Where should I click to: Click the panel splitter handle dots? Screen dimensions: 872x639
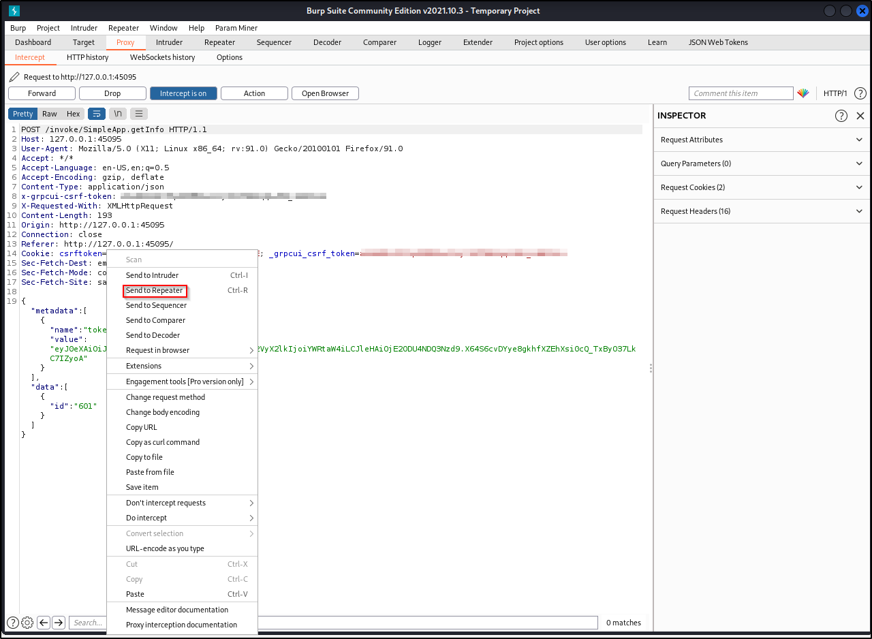[x=651, y=368]
